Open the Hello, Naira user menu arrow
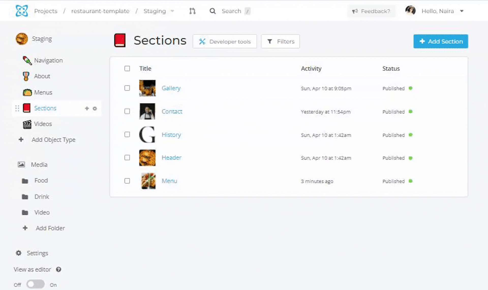The width and height of the screenshot is (488, 290). click(462, 11)
